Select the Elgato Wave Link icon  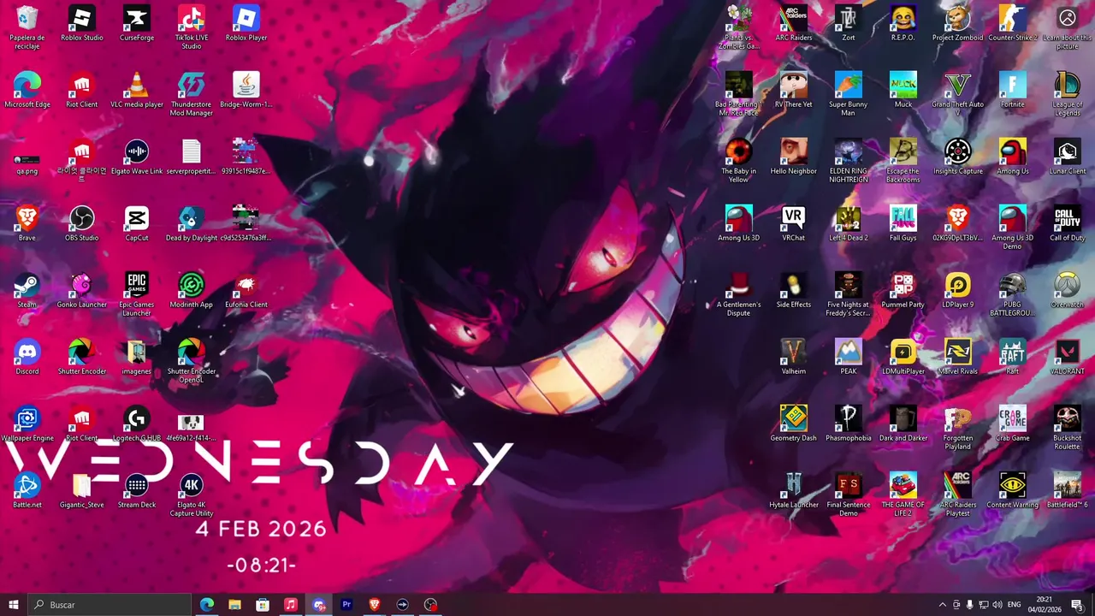[137, 157]
